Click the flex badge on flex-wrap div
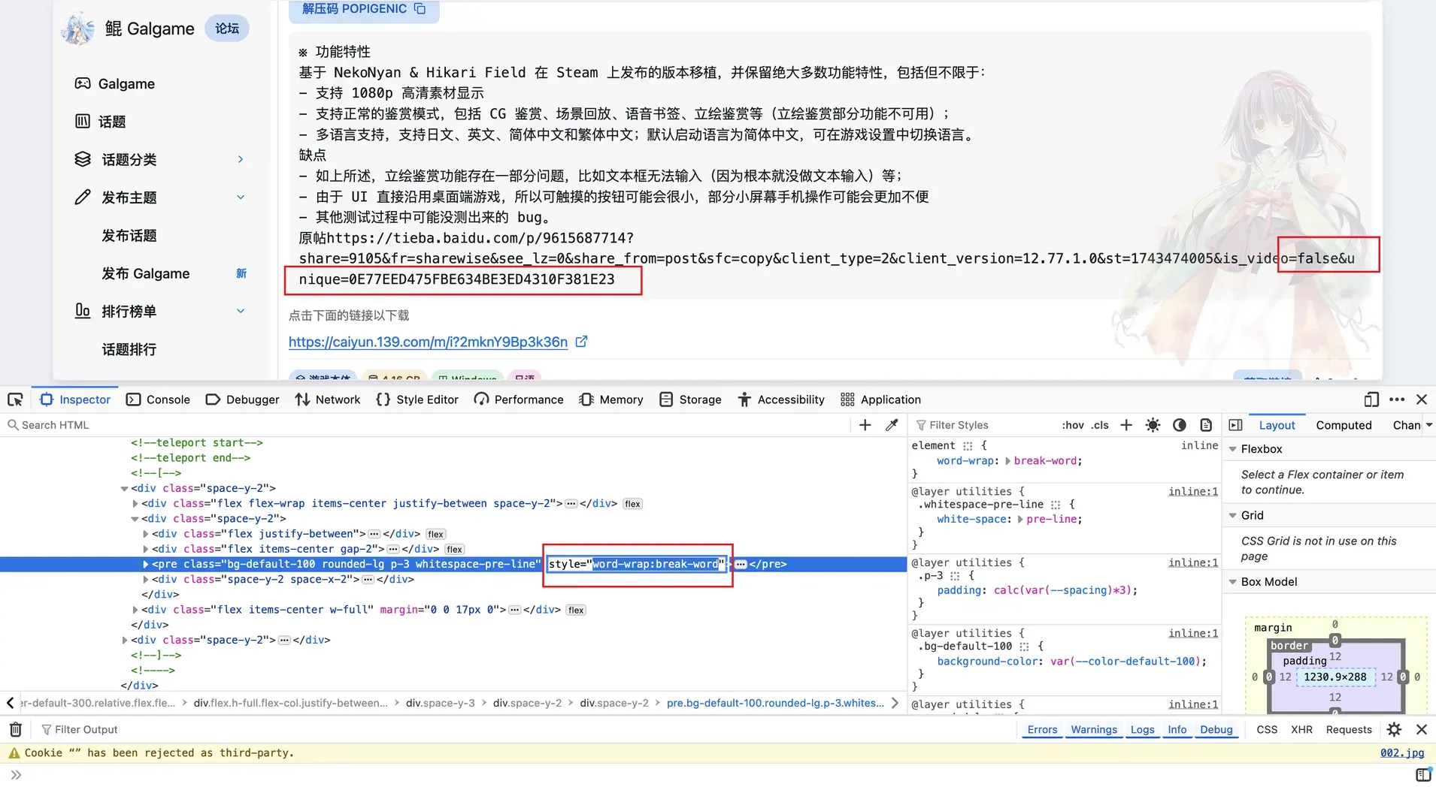 [632, 504]
